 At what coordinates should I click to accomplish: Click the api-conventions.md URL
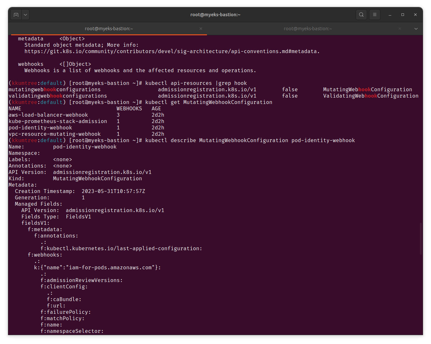[172, 52]
